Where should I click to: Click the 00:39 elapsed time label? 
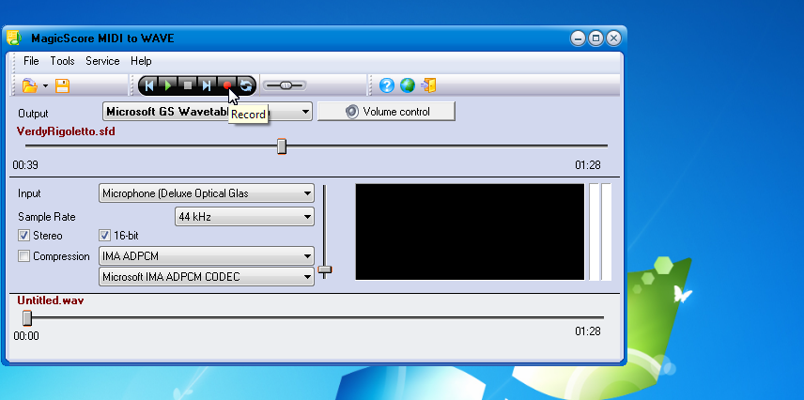(x=25, y=165)
